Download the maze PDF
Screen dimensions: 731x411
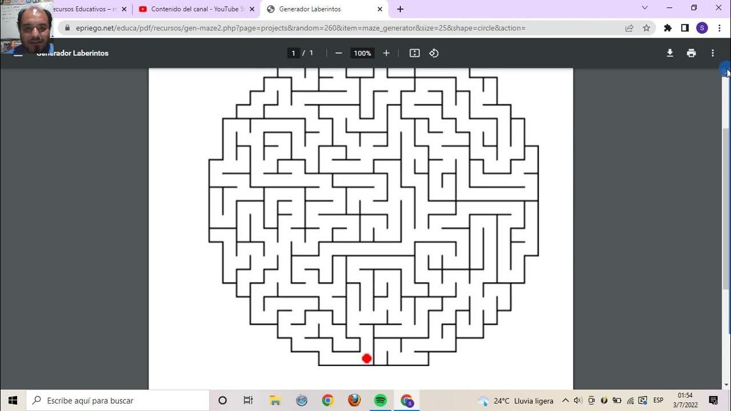click(x=670, y=53)
